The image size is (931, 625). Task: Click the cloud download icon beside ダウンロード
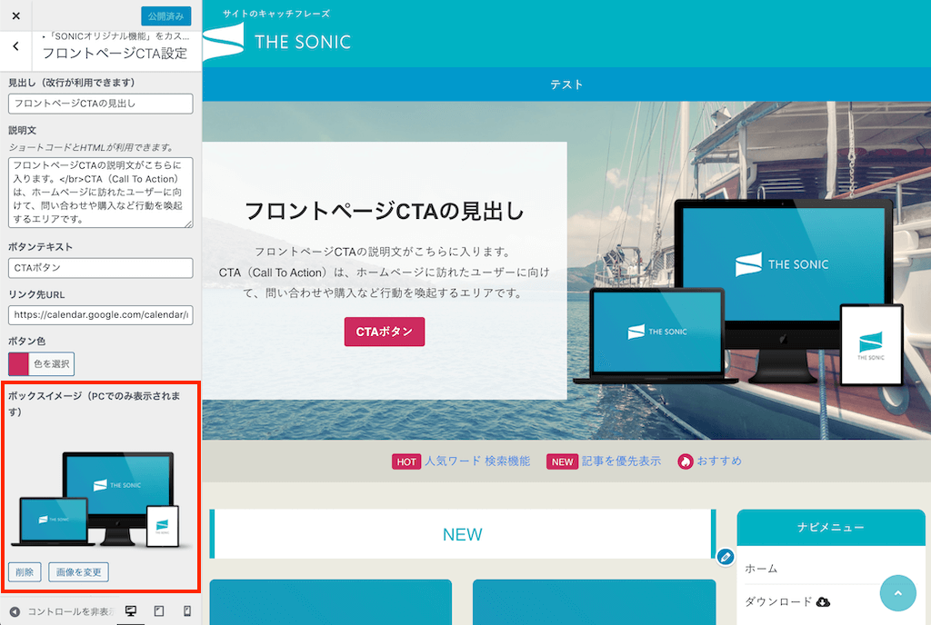823,602
